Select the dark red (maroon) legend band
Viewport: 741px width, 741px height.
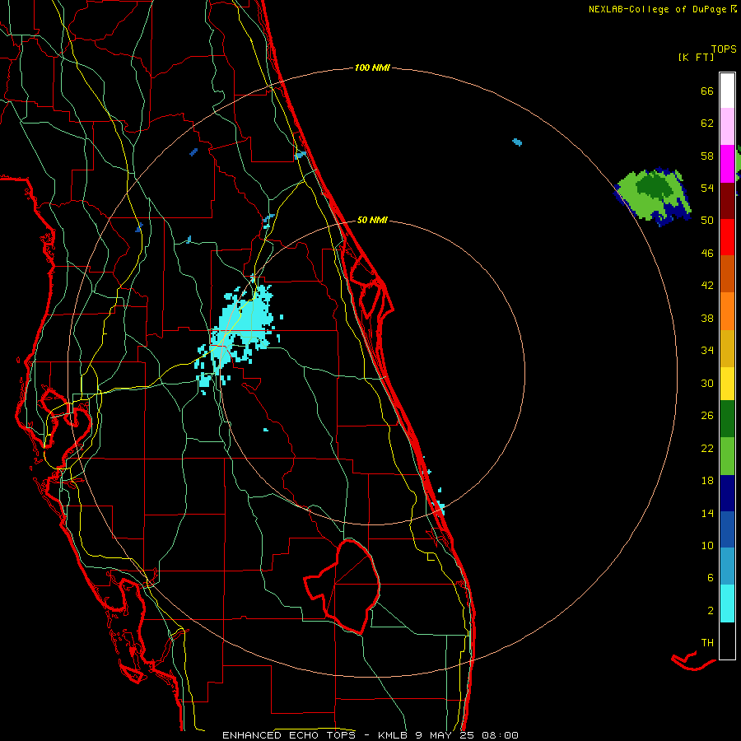(x=727, y=201)
